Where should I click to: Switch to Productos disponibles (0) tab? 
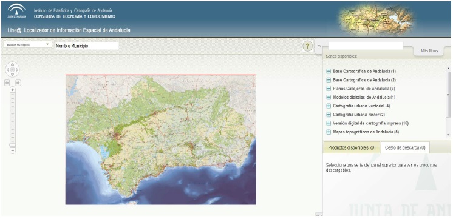coord(352,147)
